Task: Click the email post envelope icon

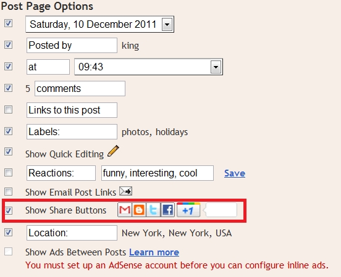Action: point(125,191)
